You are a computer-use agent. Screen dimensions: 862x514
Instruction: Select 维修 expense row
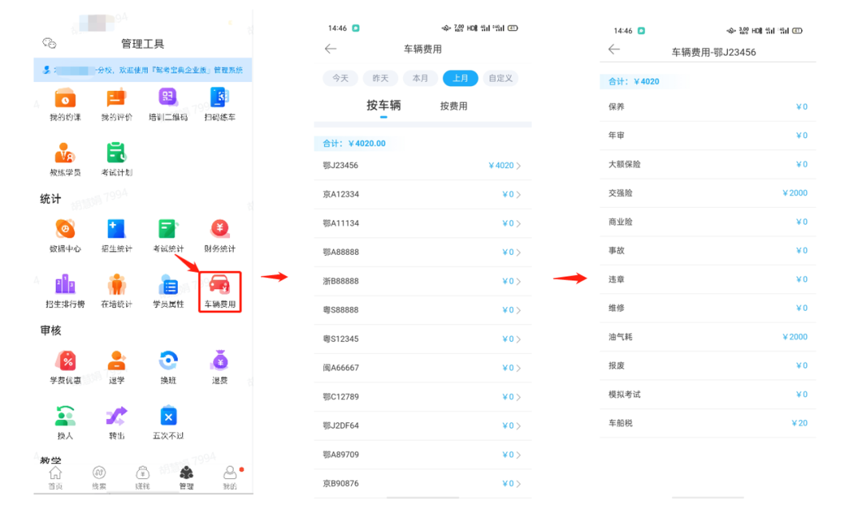[x=708, y=308]
